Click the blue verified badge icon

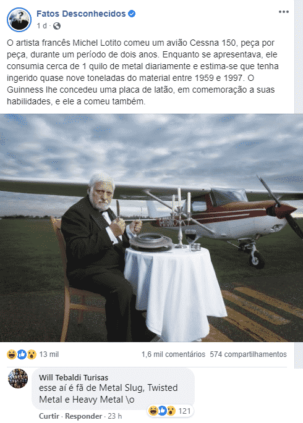tap(132, 14)
